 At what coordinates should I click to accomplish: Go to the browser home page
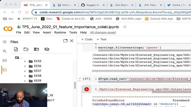pos(27,12)
